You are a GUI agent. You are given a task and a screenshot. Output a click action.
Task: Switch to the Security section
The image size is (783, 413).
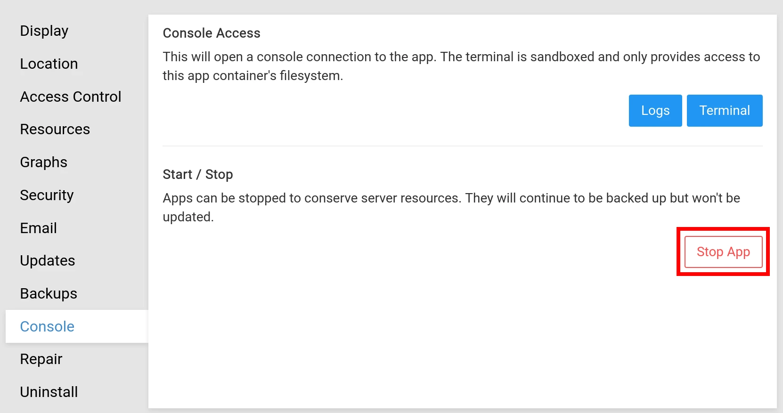coord(47,195)
